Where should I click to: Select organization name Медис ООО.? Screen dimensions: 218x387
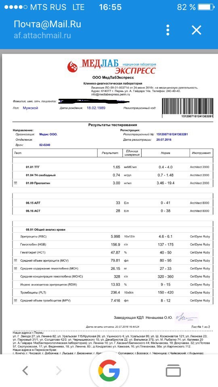(x=48, y=135)
